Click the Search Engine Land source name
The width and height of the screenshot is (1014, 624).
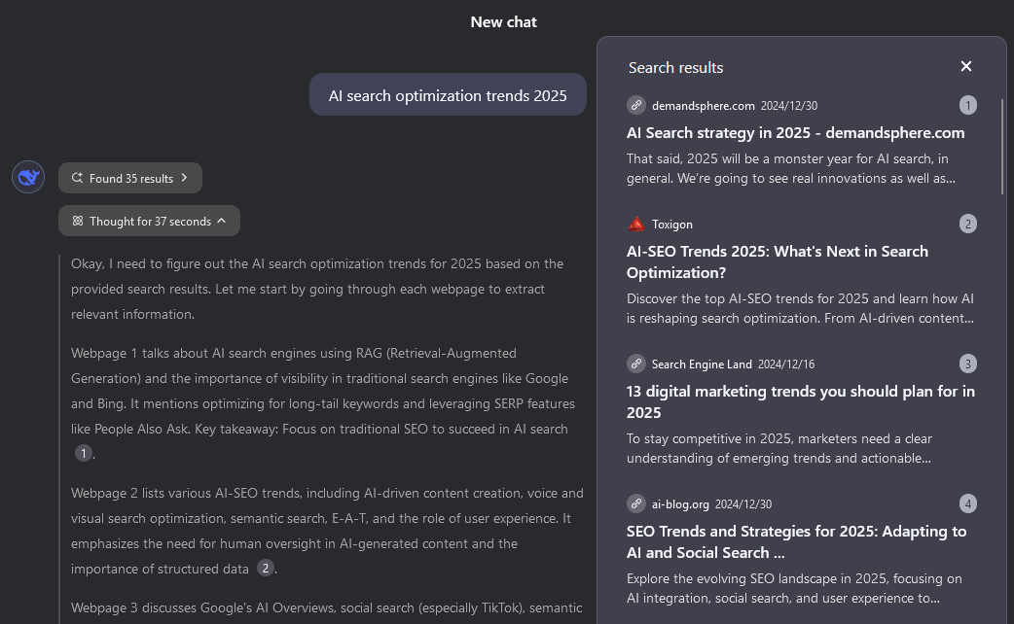702,364
